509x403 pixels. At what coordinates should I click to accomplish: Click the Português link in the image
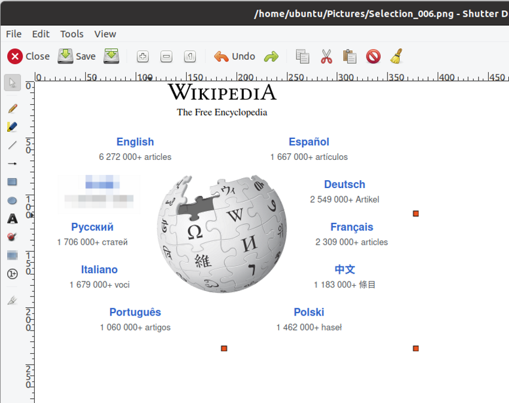point(135,312)
